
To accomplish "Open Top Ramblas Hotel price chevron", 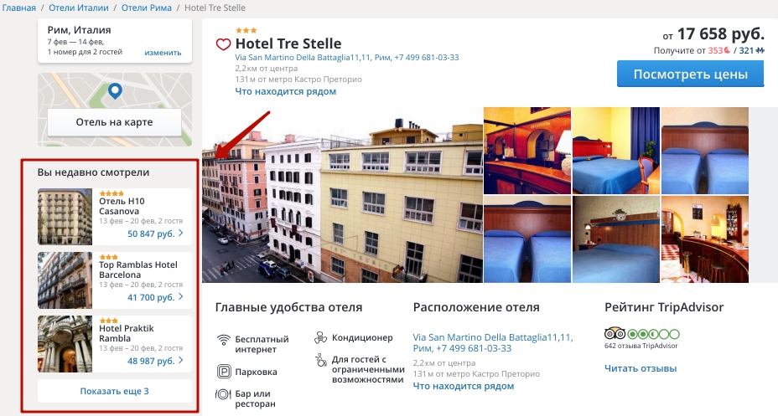I will (180, 296).
